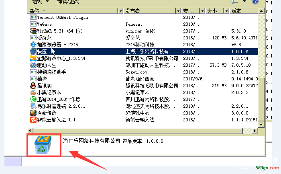Click the install date 2017/9/6
Image resolution: width=281 pixels, height=174 pixels.
click(x=193, y=79)
